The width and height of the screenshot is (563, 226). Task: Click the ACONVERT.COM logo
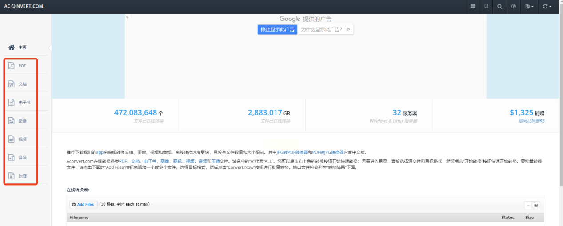coord(24,7)
